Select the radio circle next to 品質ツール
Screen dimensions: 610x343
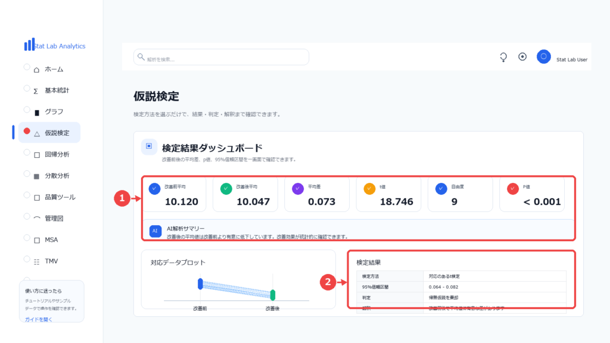pyautogui.click(x=27, y=195)
